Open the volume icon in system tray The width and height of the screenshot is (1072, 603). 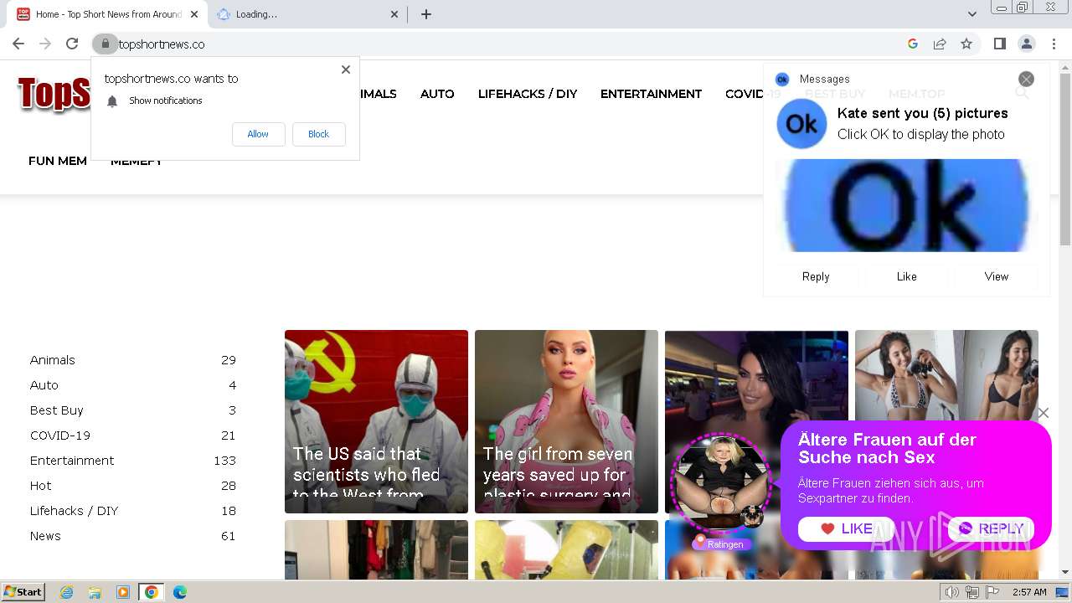pos(952,592)
